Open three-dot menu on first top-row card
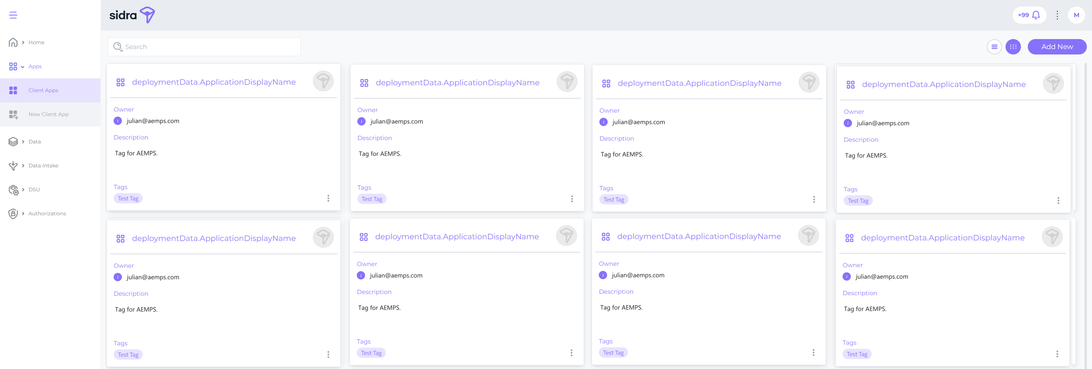 [x=328, y=198]
